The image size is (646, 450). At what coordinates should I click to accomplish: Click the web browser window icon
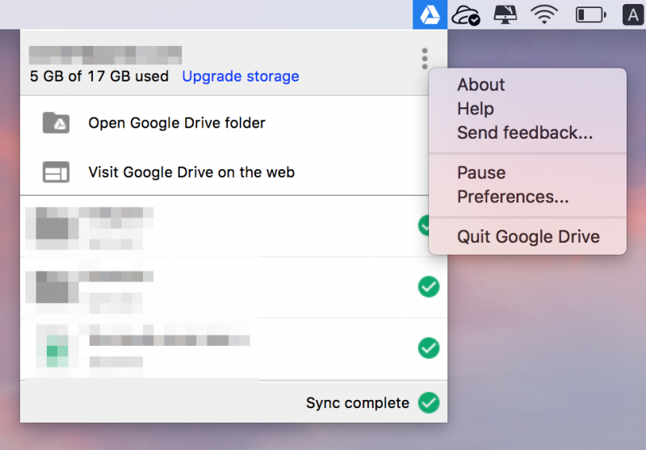[56, 172]
